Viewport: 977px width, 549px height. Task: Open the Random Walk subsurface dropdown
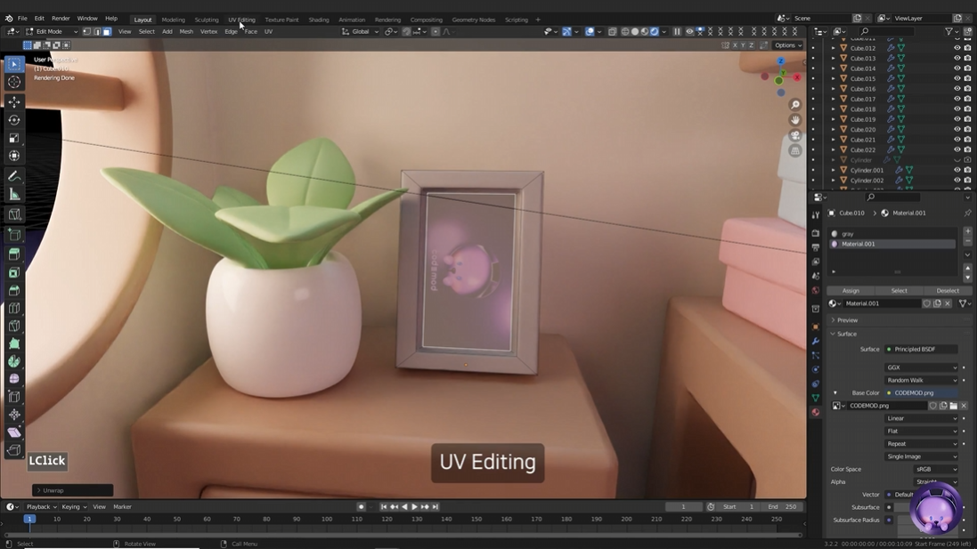922,380
